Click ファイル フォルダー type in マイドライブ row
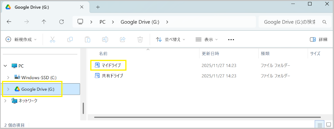 pos(275,66)
